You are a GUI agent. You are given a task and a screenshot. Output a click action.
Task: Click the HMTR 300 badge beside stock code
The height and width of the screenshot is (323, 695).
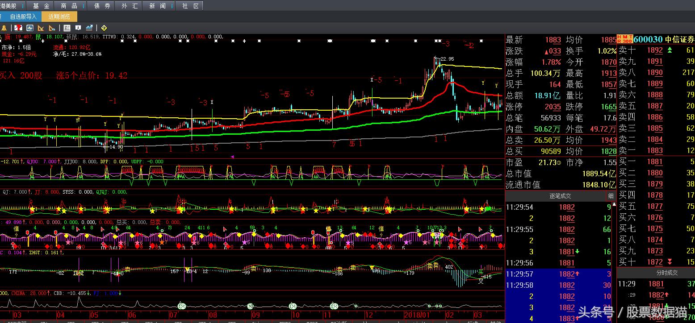[x=624, y=39]
